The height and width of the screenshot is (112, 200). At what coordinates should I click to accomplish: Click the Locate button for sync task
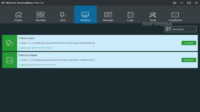click(x=188, y=43)
